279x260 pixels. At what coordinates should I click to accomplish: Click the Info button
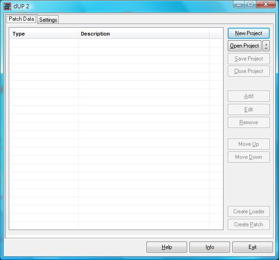(x=210, y=247)
